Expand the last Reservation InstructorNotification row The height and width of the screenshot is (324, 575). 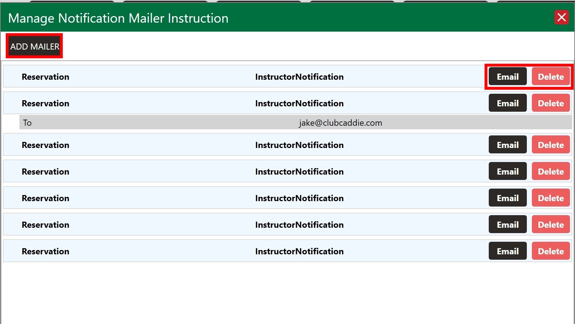click(244, 251)
